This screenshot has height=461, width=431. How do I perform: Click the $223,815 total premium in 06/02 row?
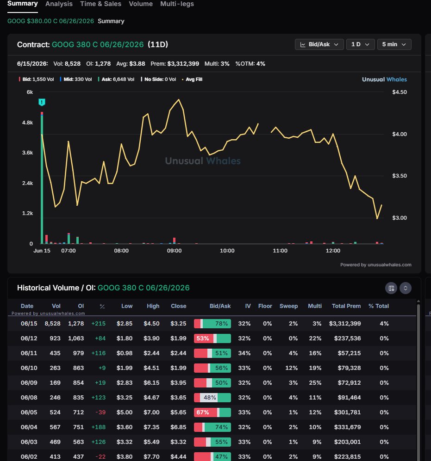point(347,457)
